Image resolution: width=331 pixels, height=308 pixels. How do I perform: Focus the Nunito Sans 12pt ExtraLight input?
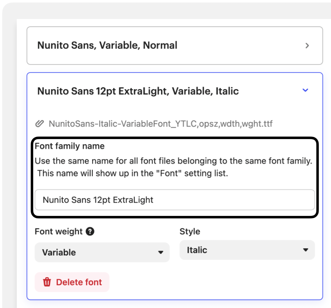pos(175,200)
